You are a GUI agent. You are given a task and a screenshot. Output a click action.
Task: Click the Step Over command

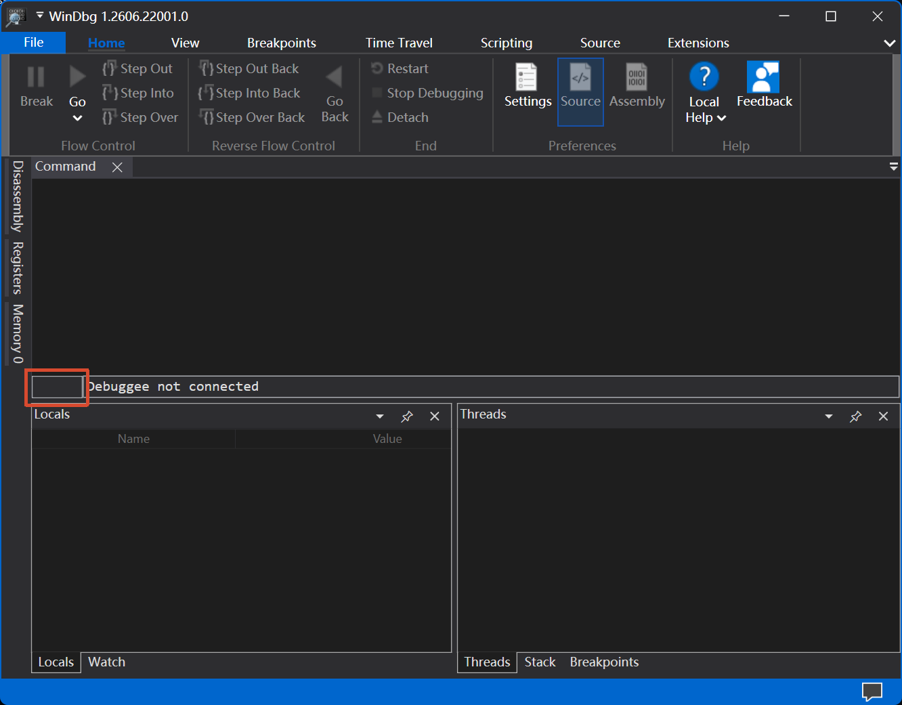(140, 117)
